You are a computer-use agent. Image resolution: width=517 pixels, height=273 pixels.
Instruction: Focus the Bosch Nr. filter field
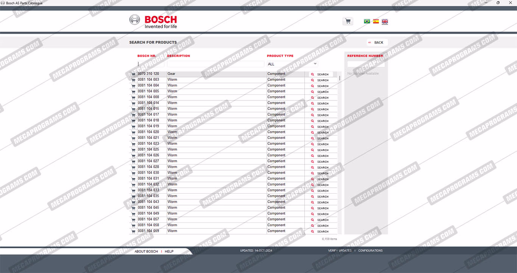pos(151,64)
